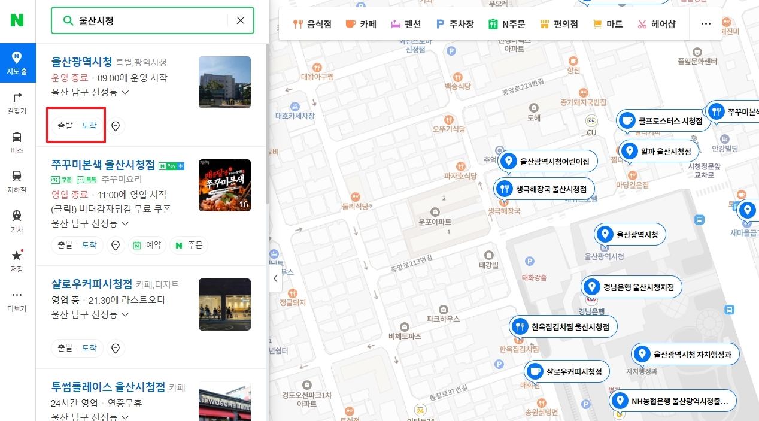Expand the 신정동 address dropdown under 울산광역시청

coord(124,92)
